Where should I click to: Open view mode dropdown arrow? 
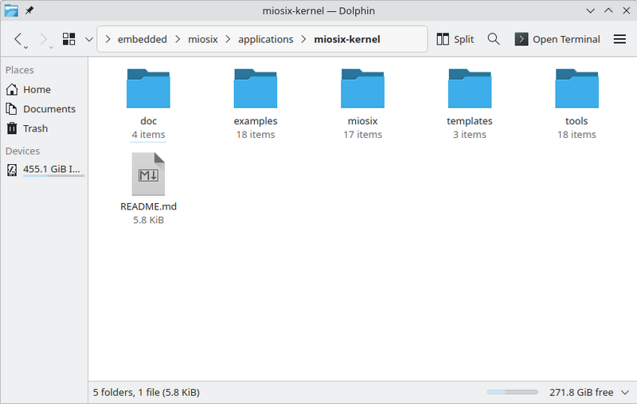click(x=89, y=39)
